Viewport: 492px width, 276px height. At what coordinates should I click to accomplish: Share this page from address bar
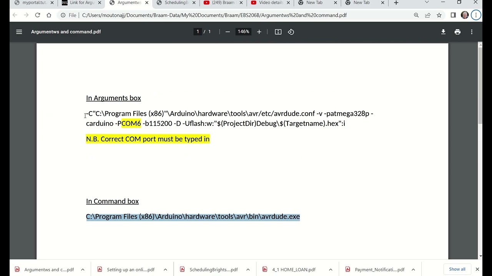coord(428,15)
